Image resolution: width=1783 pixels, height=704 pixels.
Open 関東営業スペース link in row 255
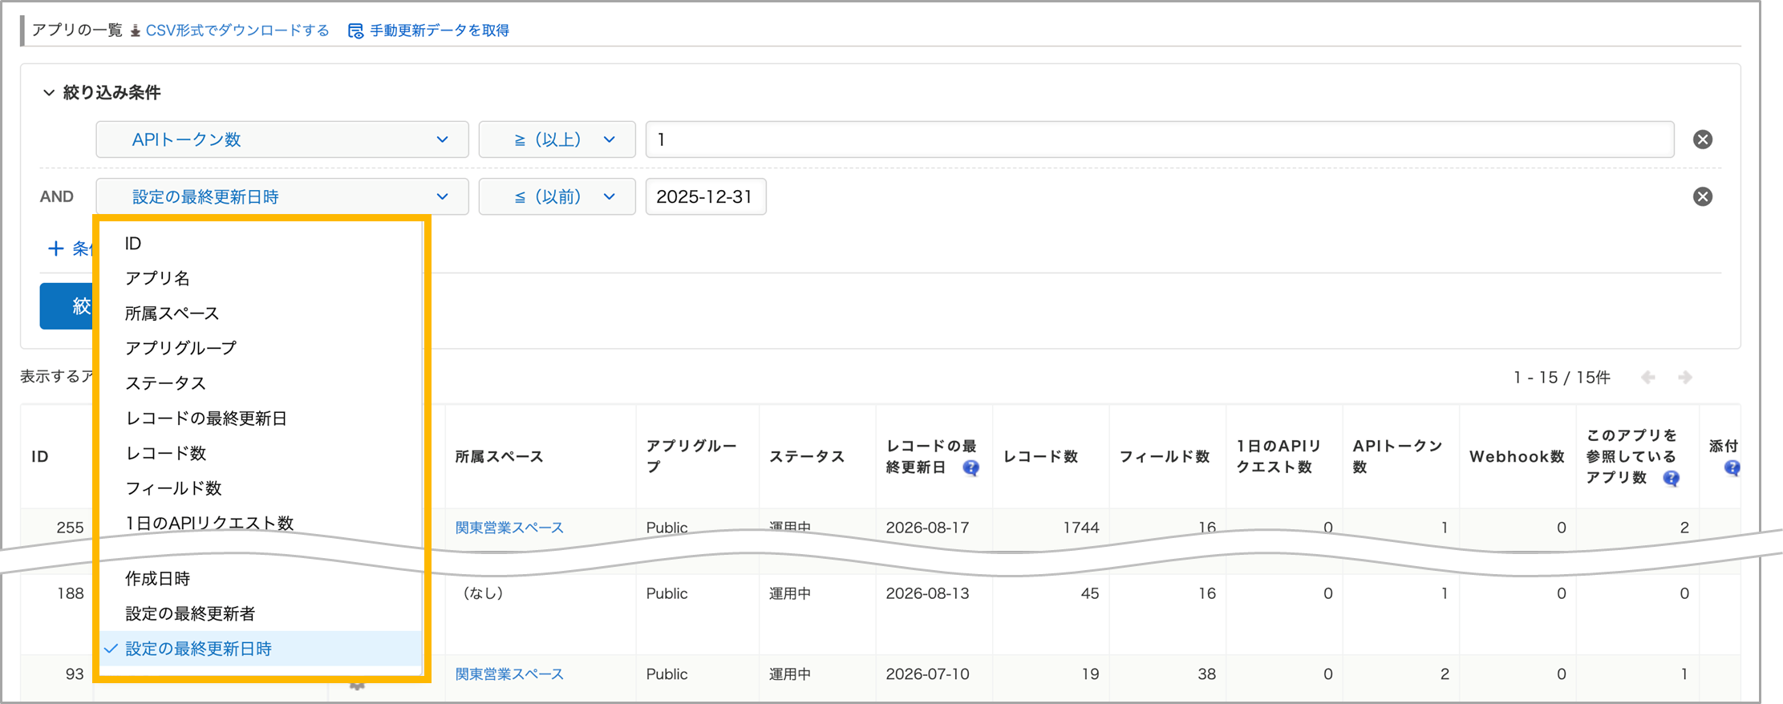coord(509,528)
